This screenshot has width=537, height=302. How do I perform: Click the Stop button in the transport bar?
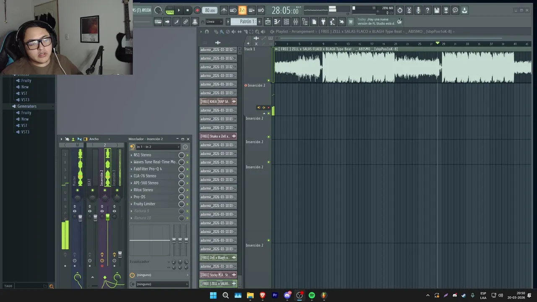click(x=188, y=10)
